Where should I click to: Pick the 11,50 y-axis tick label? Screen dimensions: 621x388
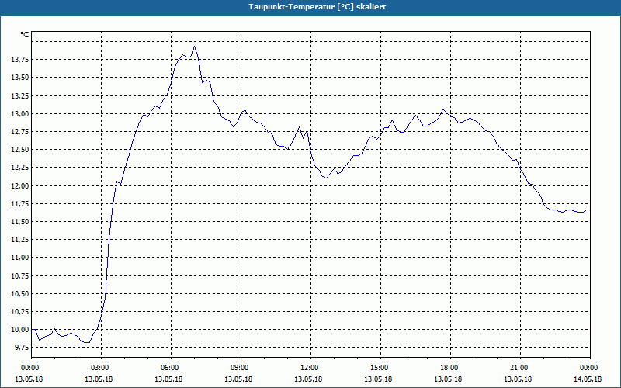click(x=21, y=222)
